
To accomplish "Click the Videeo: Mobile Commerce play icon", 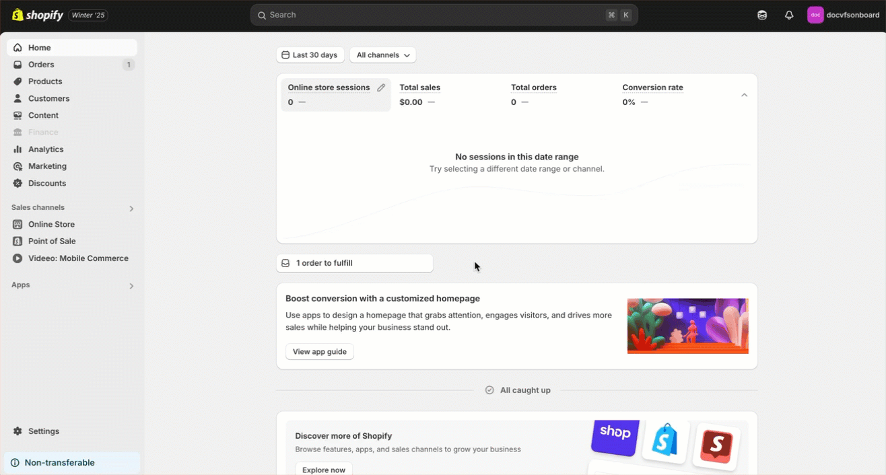I will [x=18, y=258].
